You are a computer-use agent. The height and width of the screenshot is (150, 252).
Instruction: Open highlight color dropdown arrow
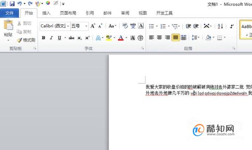click(x=115, y=38)
